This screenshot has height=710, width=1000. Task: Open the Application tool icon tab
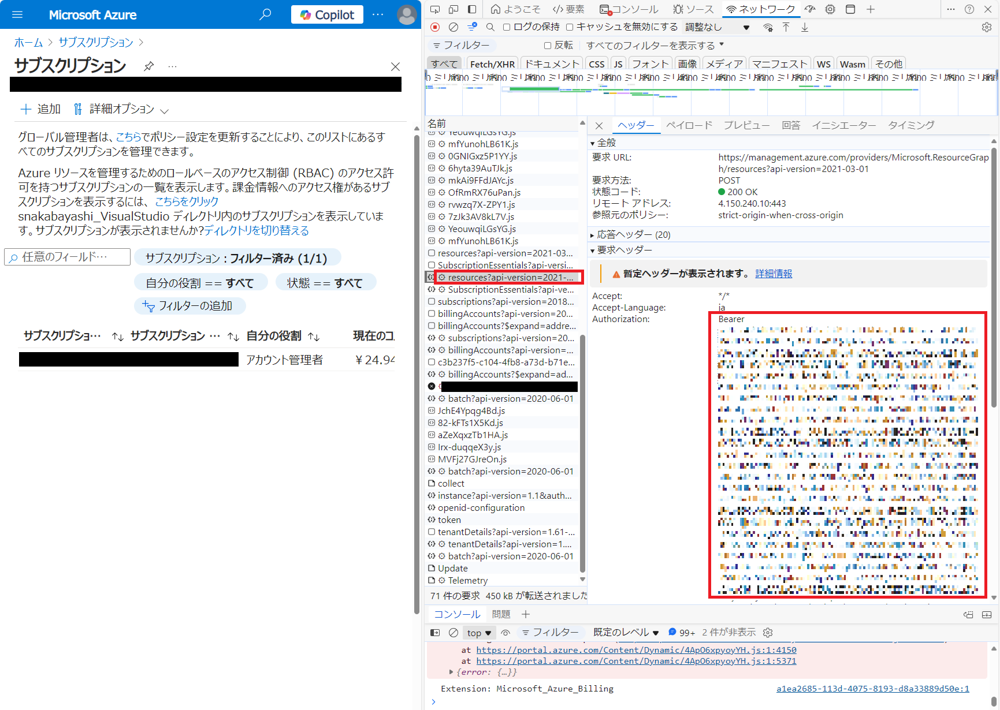pos(850,9)
